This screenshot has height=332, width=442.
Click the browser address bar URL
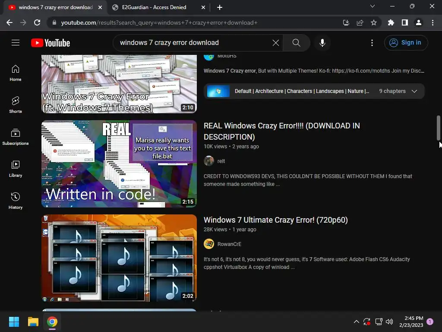click(x=159, y=22)
